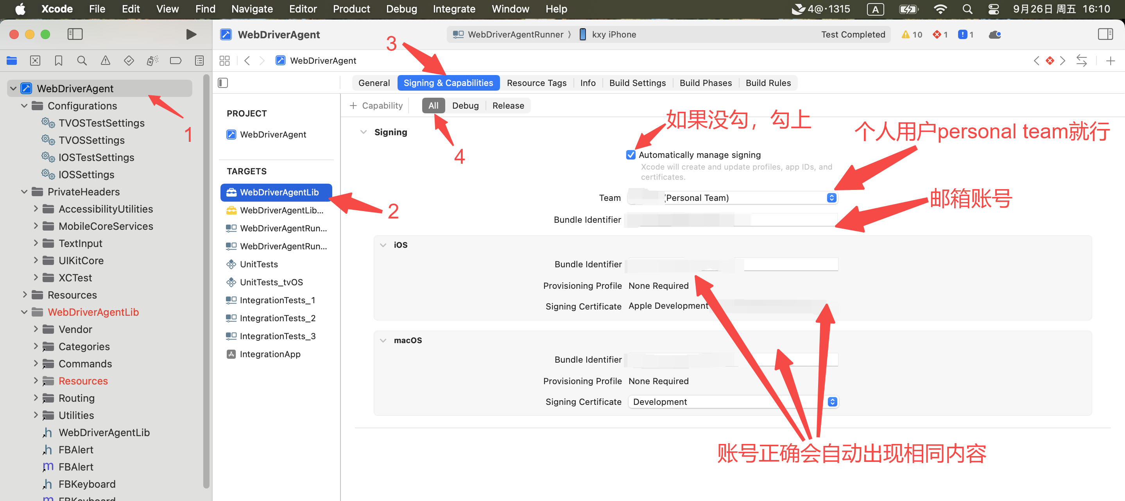Open the related items grid icon
This screenshot has height=501, width=1125.
tap(224, 61)
